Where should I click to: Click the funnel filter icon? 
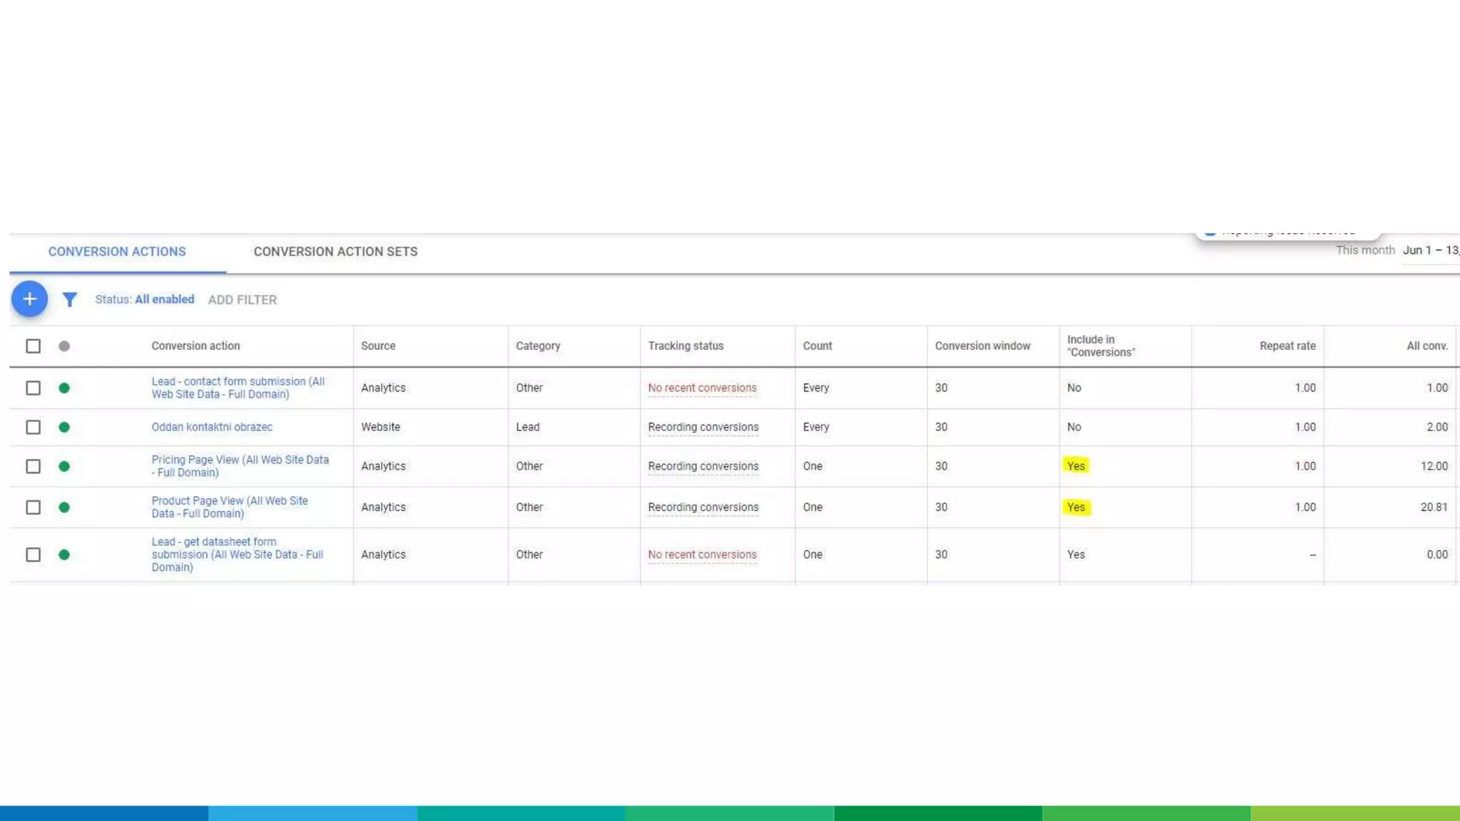[x=69, y=300]
